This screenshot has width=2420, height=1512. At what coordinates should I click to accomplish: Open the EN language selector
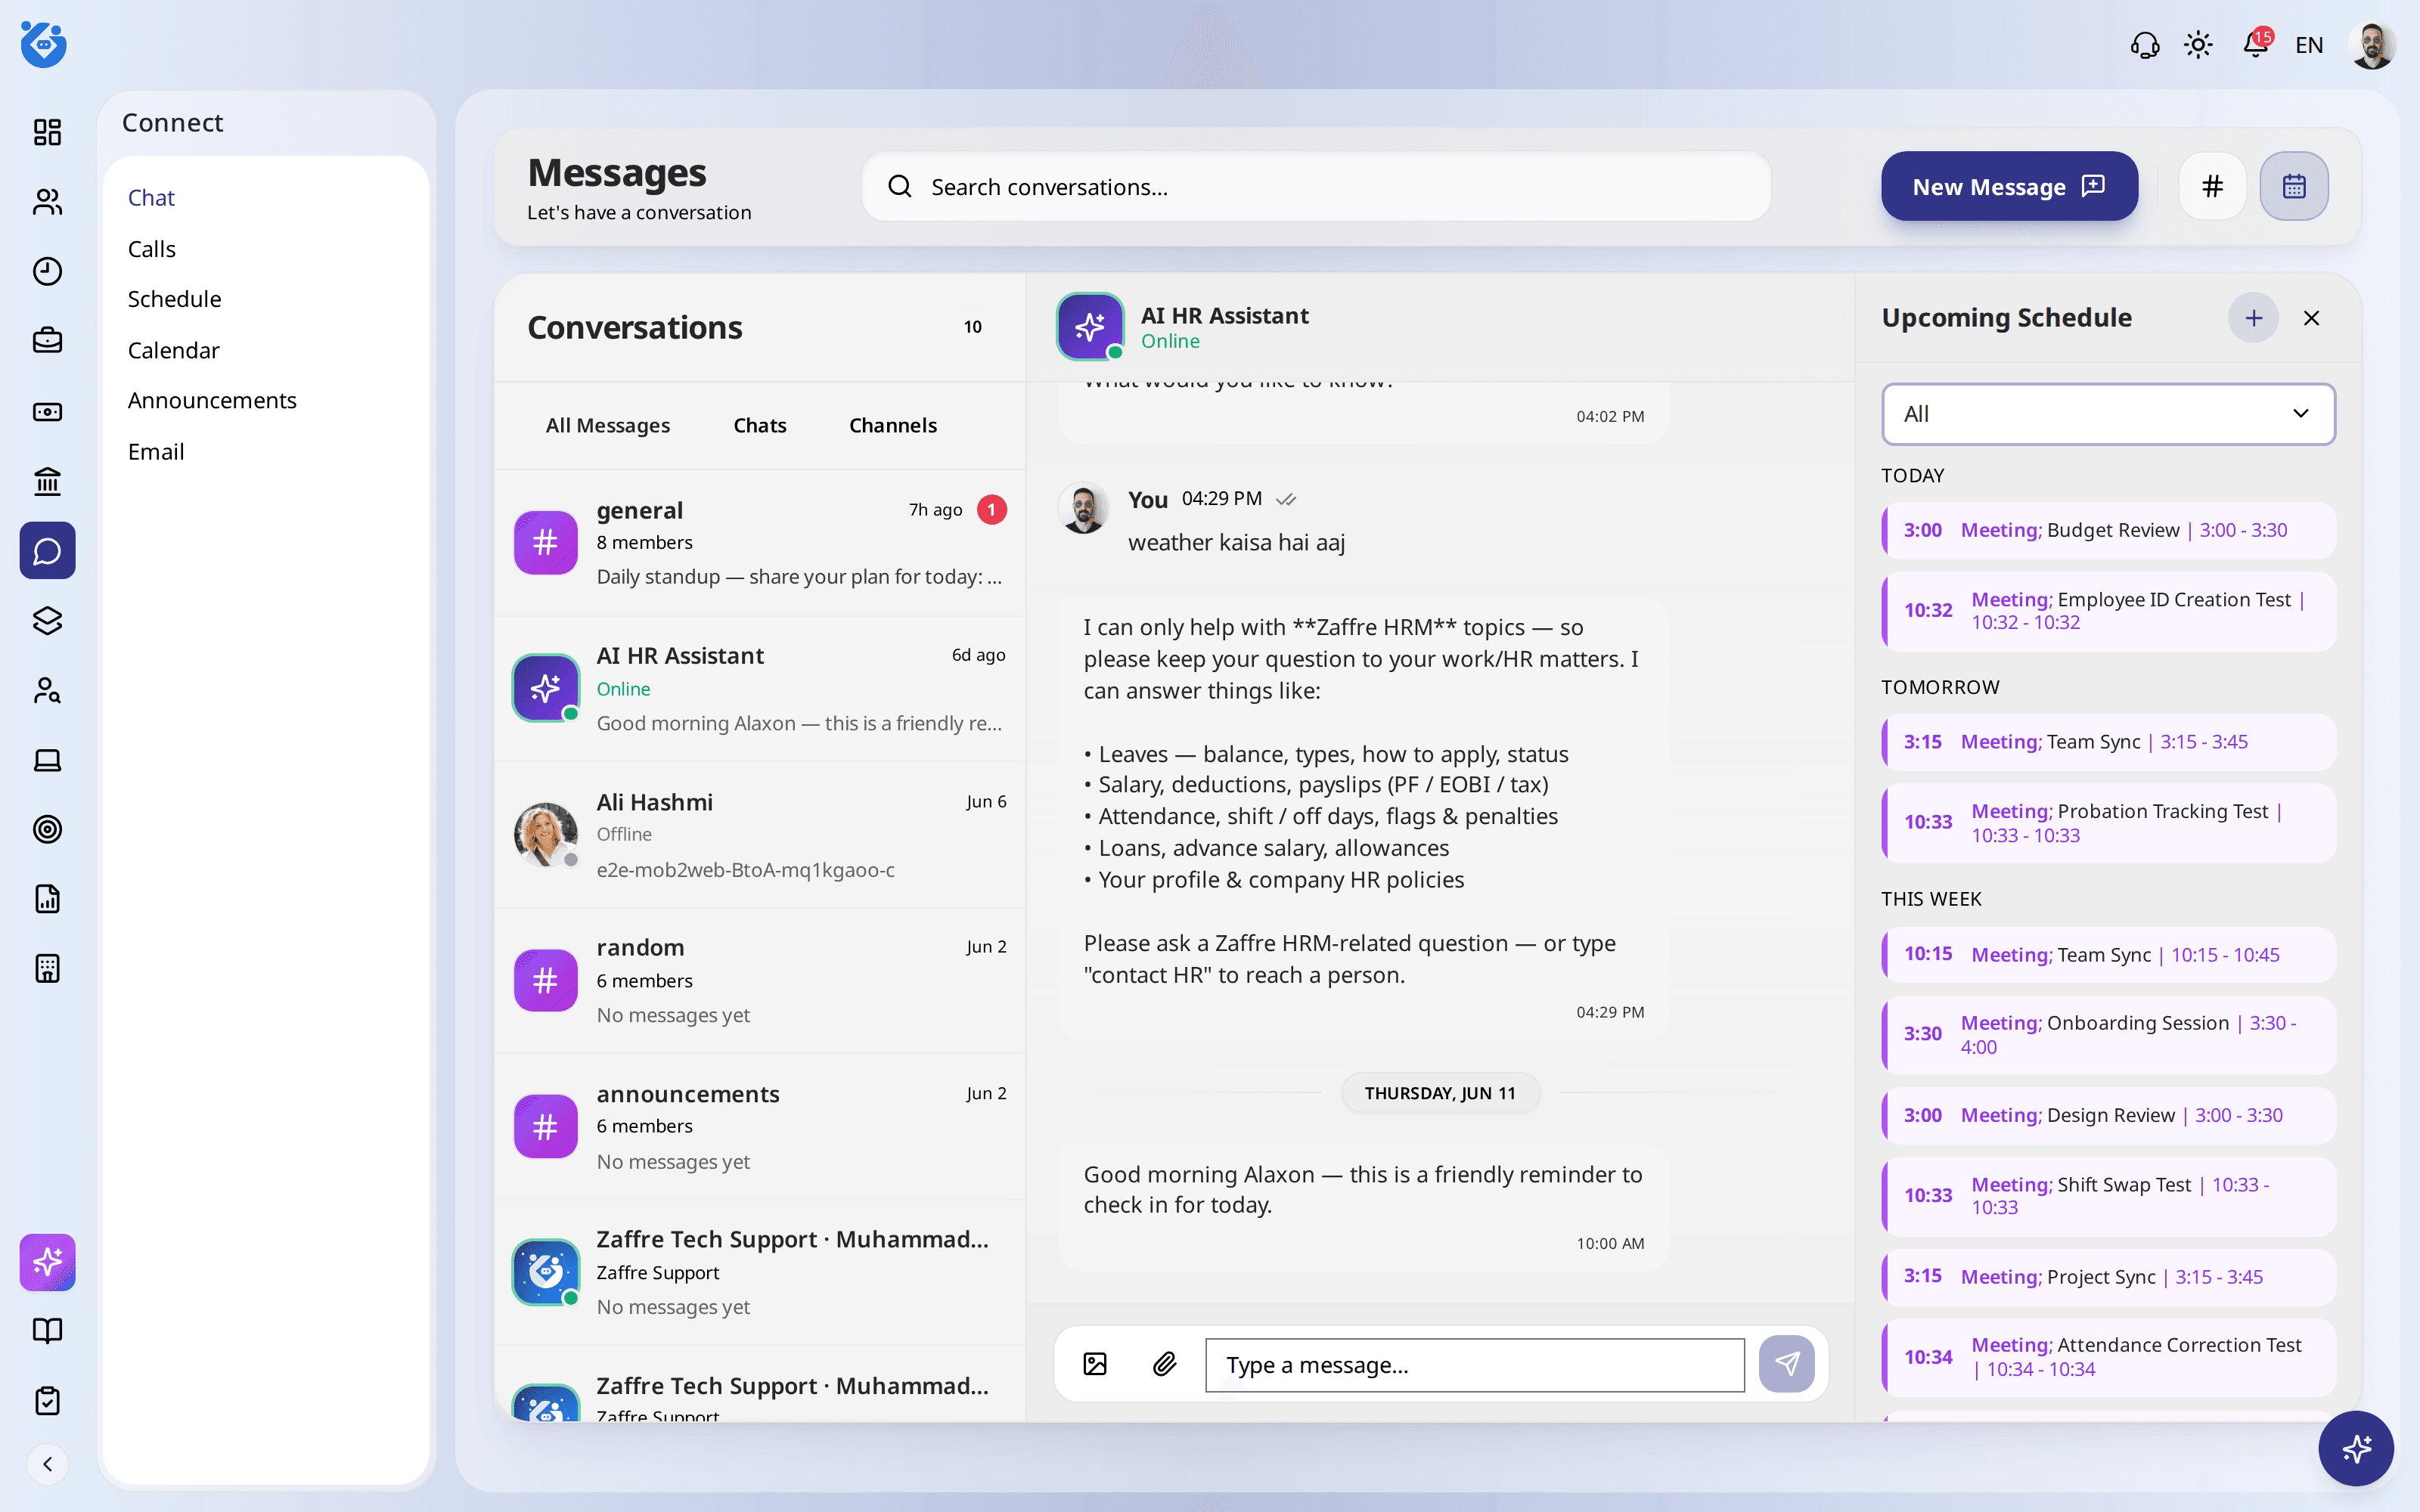point(2309,45)
